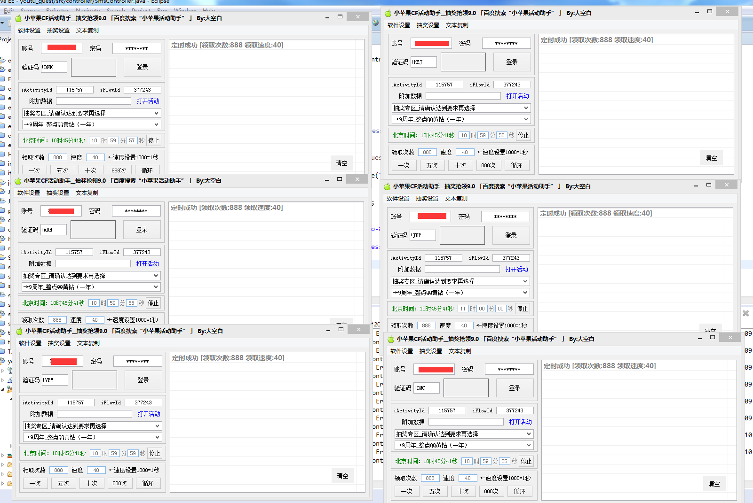Image resolution: width=753 pixels, height=503 pixels.
Task: Click the captcha image box beside !JBP
Action: (x=462, y=235)
